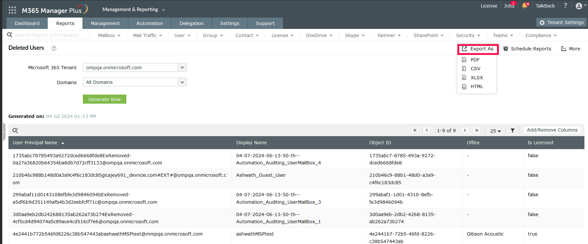
Task: Open the help question mark icon
Action: pyautogui.click(x=565, y=6)
